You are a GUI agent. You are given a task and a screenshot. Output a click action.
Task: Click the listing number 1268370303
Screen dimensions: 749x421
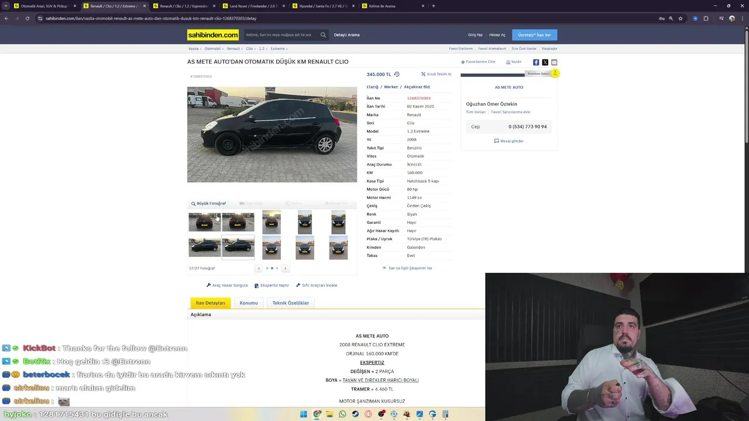click(418, 98)
